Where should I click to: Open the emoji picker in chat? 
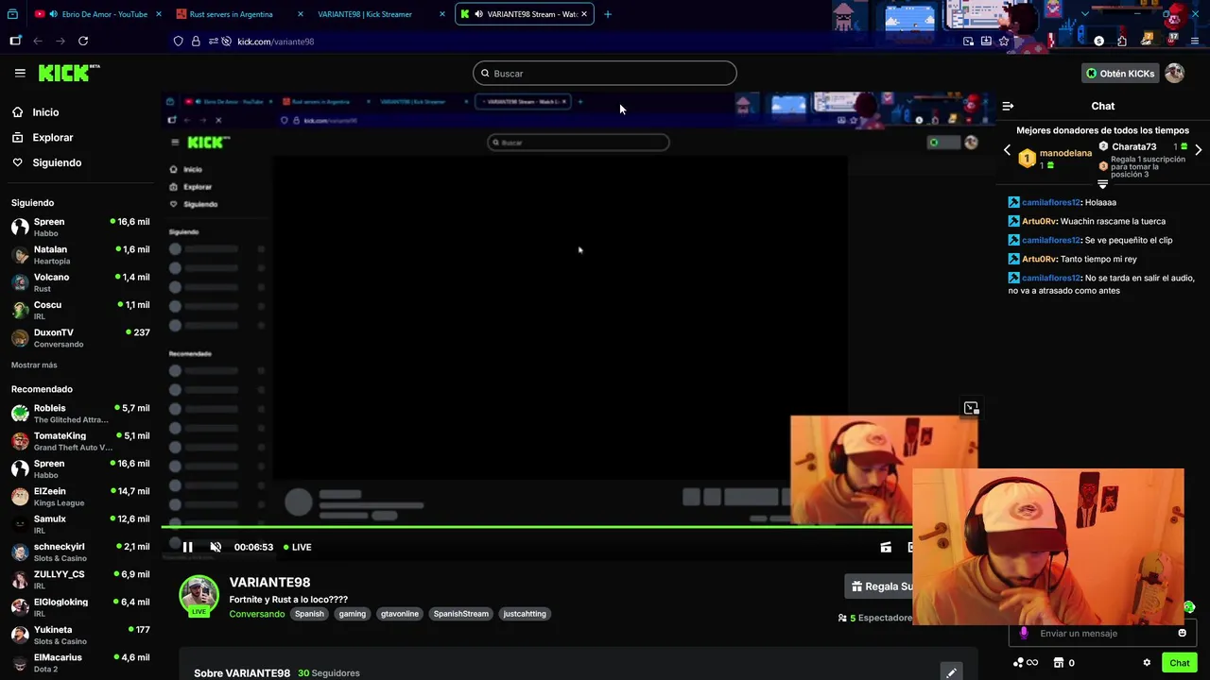(x=1182, y=633)
